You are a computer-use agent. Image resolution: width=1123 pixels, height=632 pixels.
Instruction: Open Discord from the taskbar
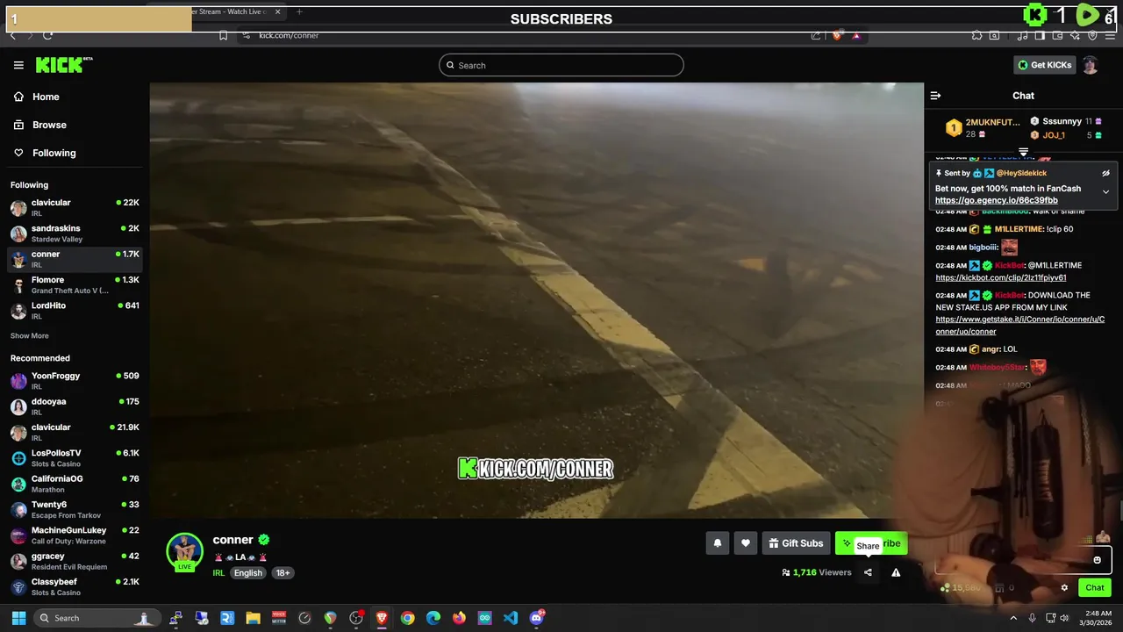(537, 618)
